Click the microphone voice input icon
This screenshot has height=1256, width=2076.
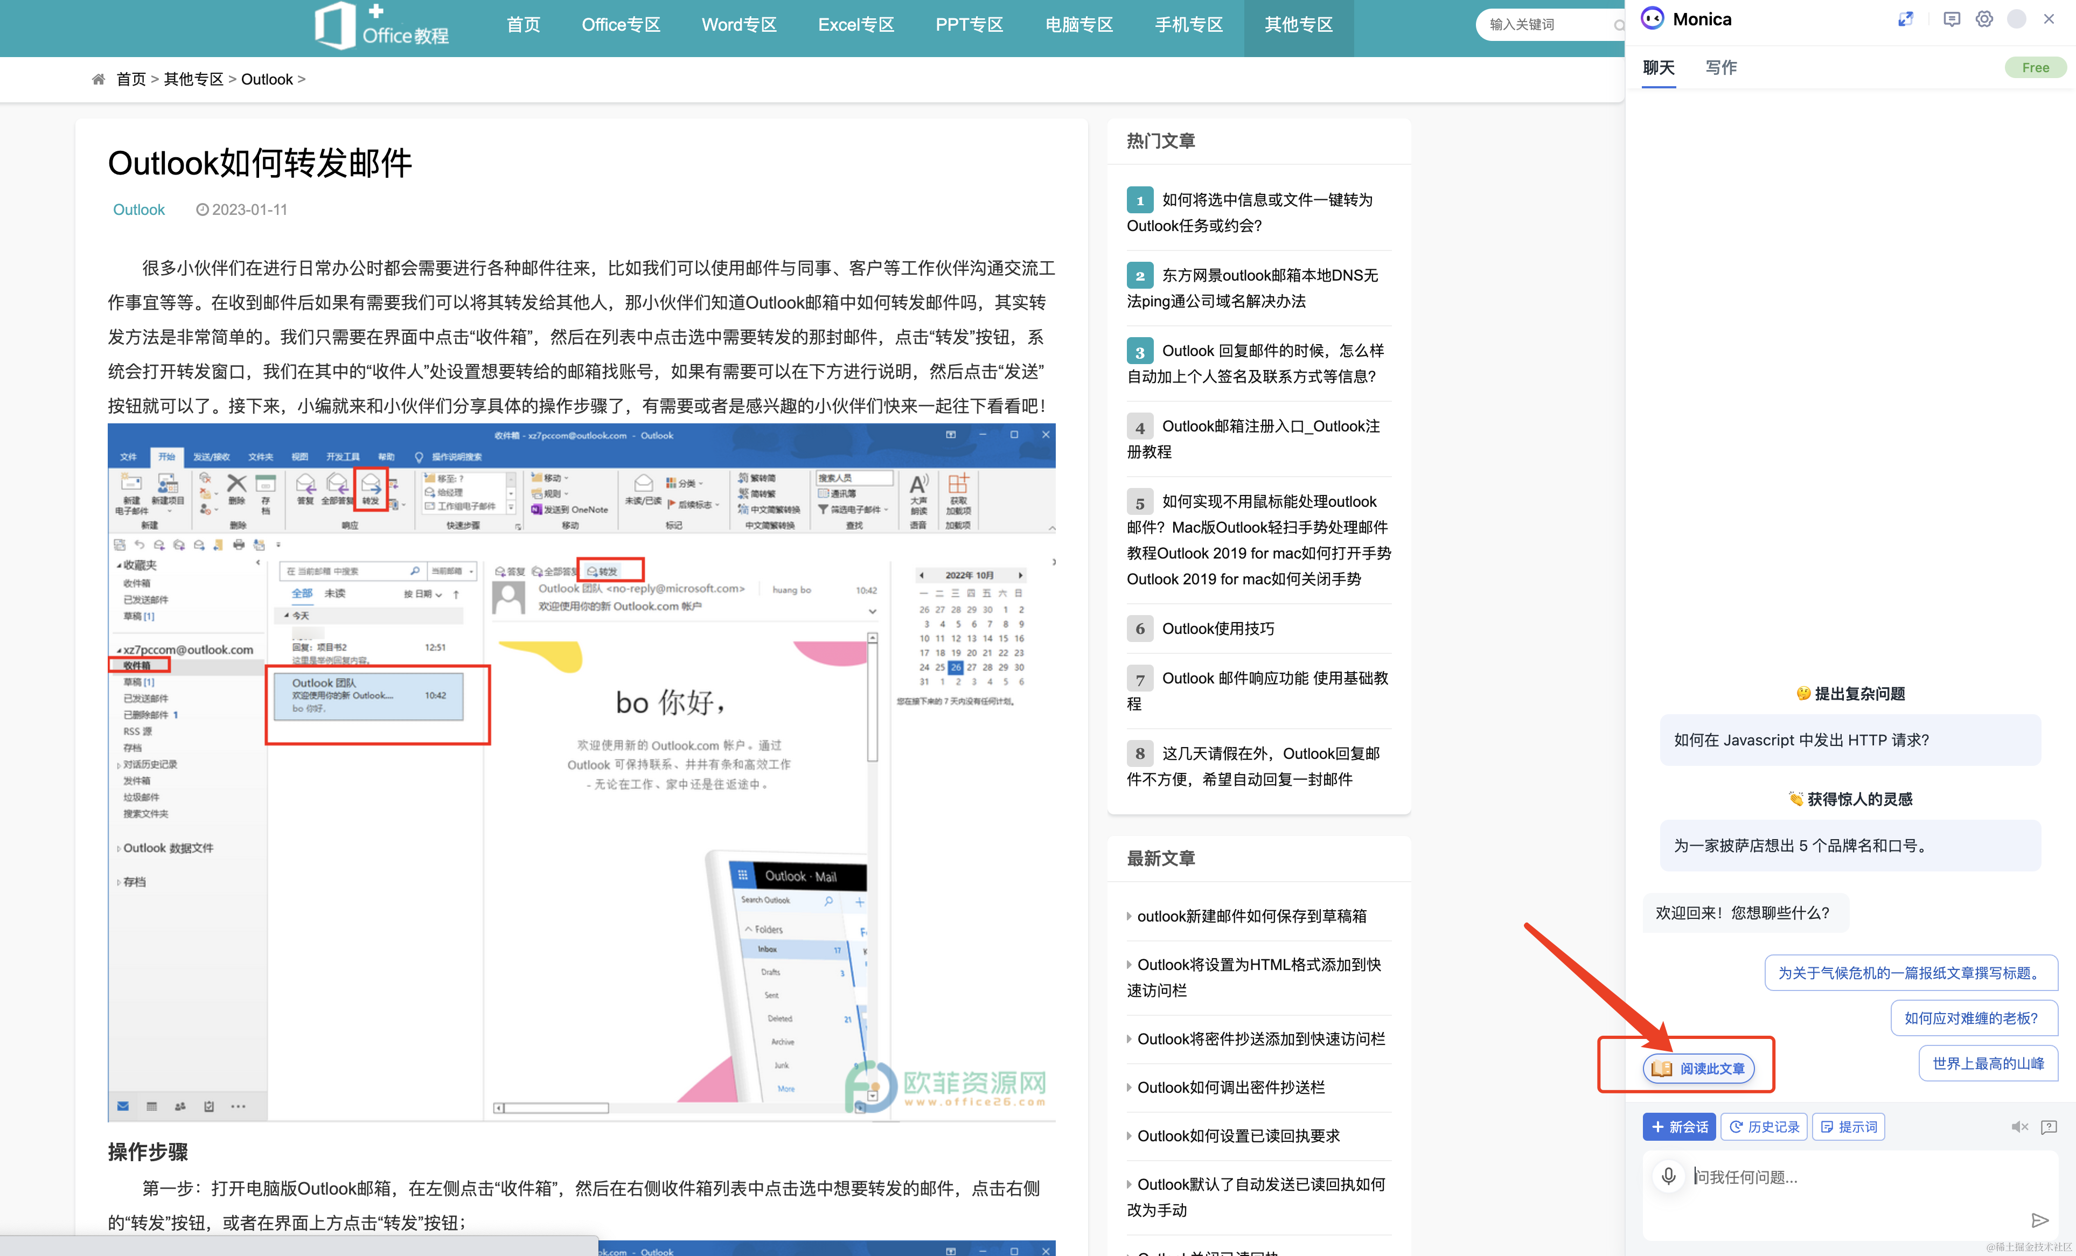pos(1668,1176)
